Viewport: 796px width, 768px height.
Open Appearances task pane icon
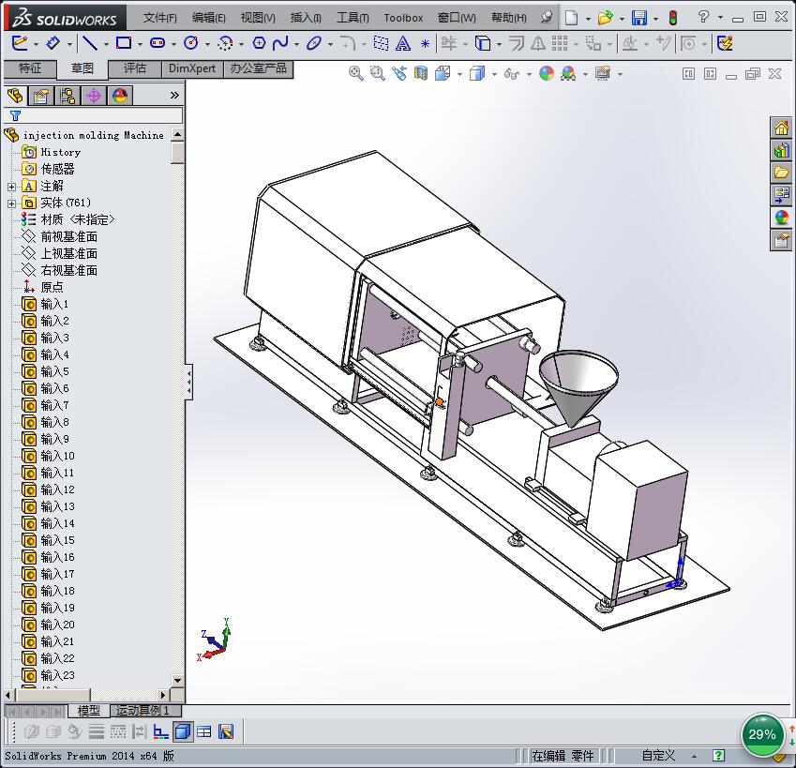click(x=781, y=218)
